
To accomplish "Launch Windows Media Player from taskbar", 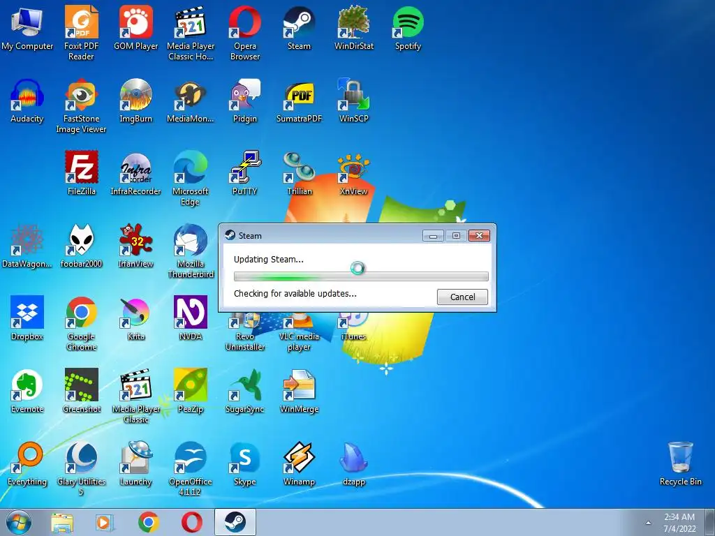I will pyautogui.click(x=105, y=522).
